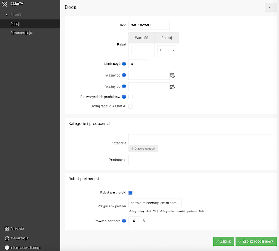The width and height of the screenshot is (279, 251).
Task: Show info tooltip for Ważny od
Action: [124, 75]
